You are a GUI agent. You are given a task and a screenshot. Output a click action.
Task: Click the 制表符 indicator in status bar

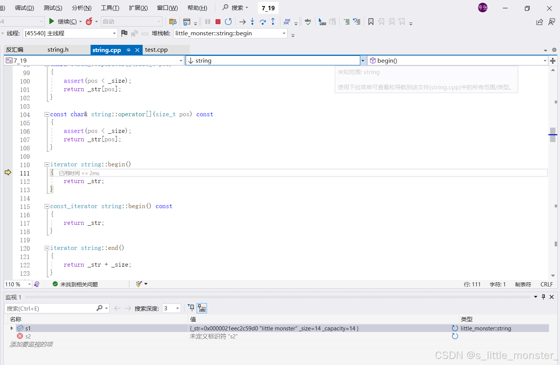523,284
